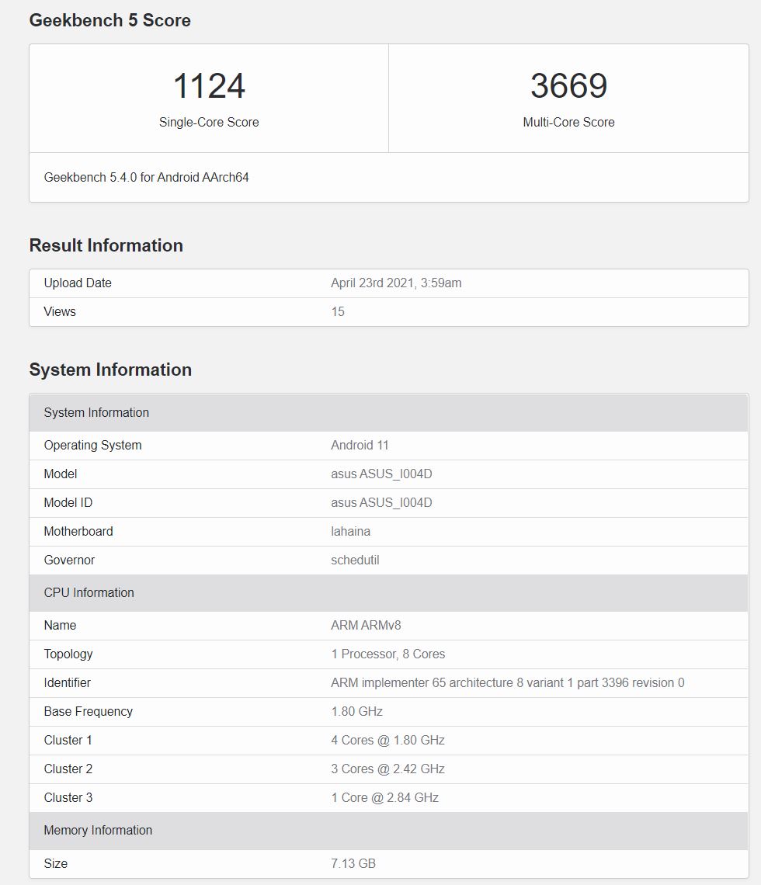Select the 7.13 GB memory size value
The height and width of the screenshot is (885, 761).
click(x=353, y=863)
